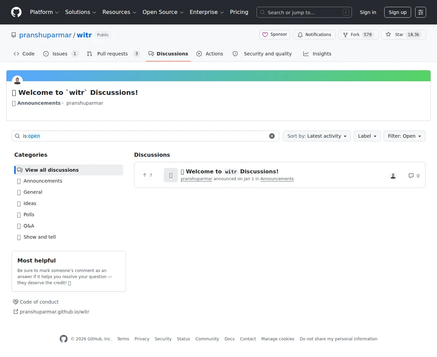Click the discussion category emoji tile

click(171, 175)
